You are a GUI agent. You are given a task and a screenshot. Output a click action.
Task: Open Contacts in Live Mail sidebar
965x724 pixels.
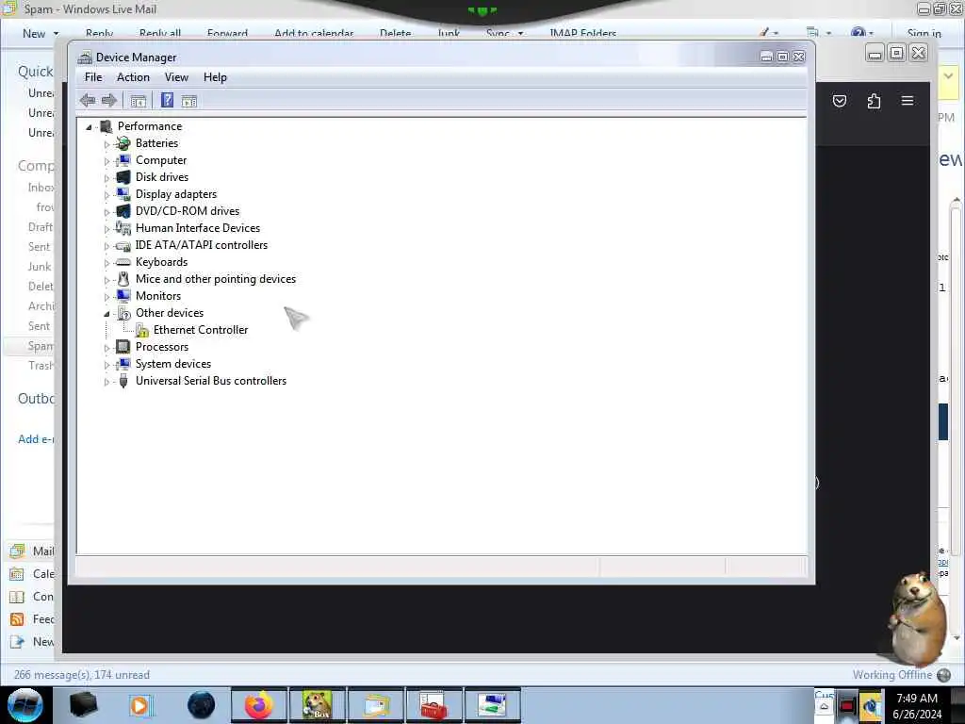[x=33, y=597]
